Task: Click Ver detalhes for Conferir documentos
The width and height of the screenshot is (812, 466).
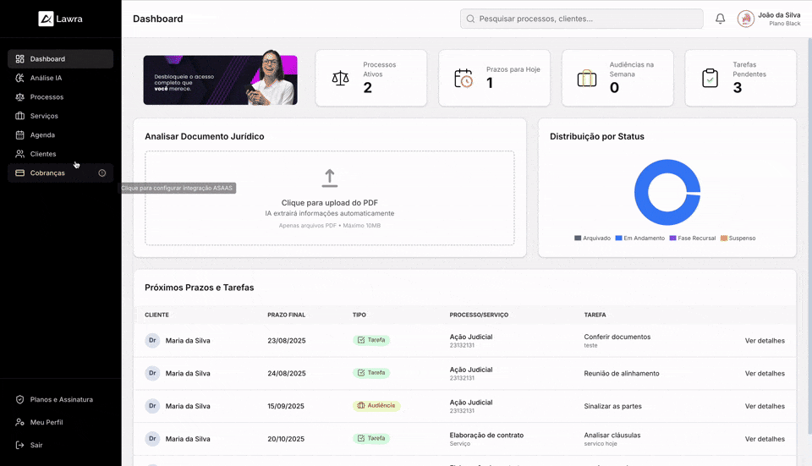Action: click(x=765, y=341)
